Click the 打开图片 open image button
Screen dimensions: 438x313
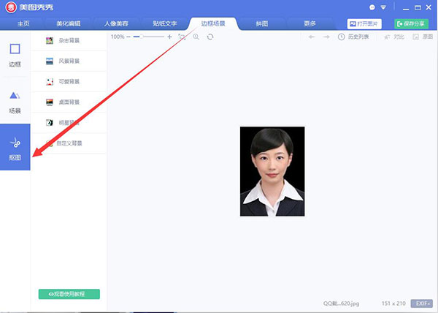[x=366, y=23]
